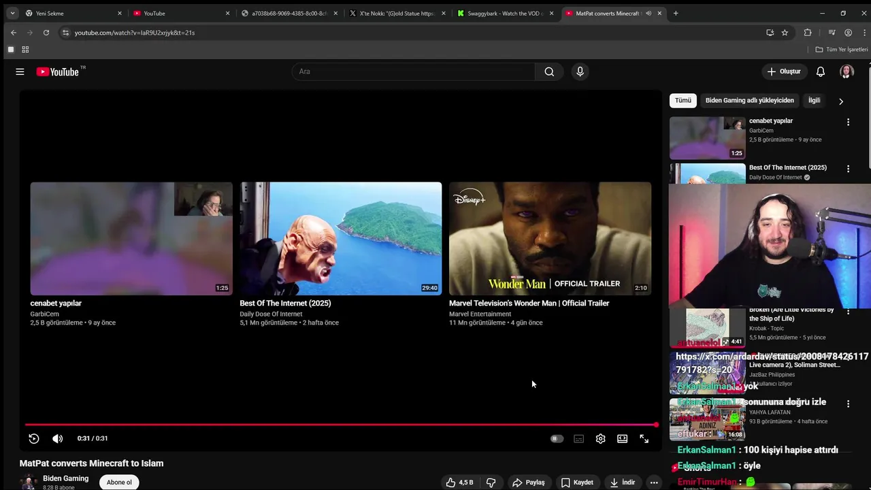Open options for sidebar Best Of The Internet
The width and height of the screenshot is (871, 490).
pos(848,169)
